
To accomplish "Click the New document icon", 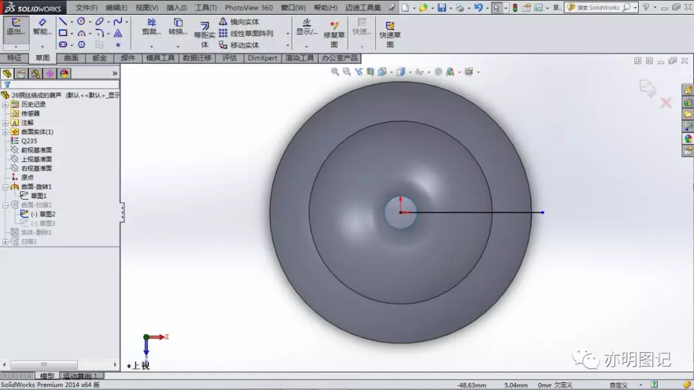I will coord(405,8).
